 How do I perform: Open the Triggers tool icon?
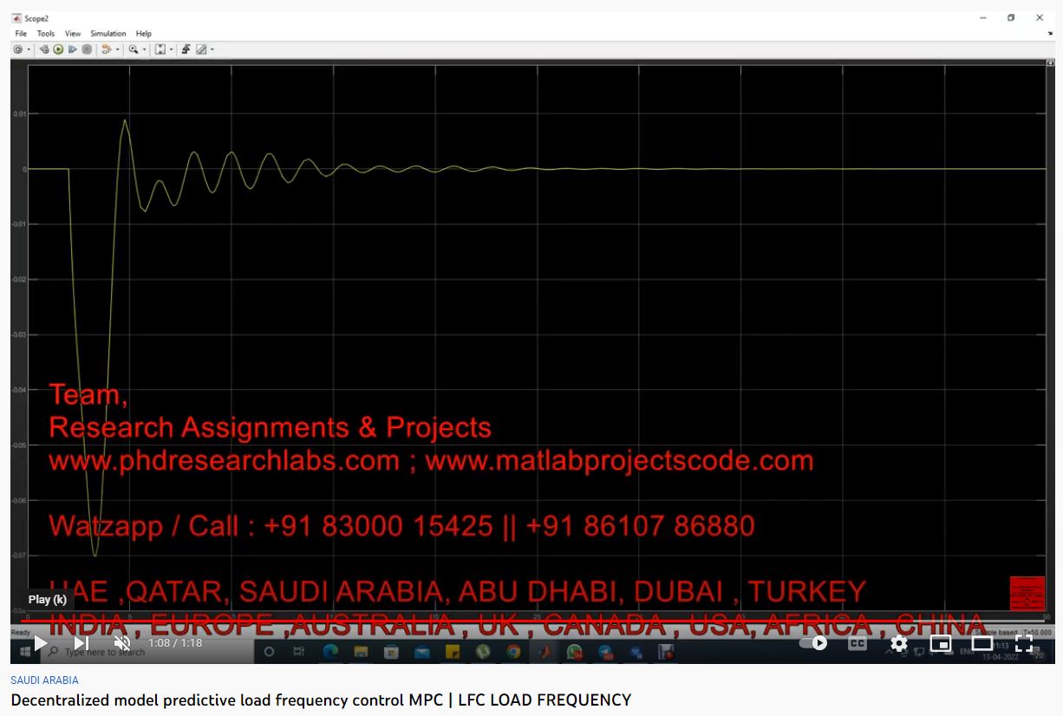(x=186, y=49)
